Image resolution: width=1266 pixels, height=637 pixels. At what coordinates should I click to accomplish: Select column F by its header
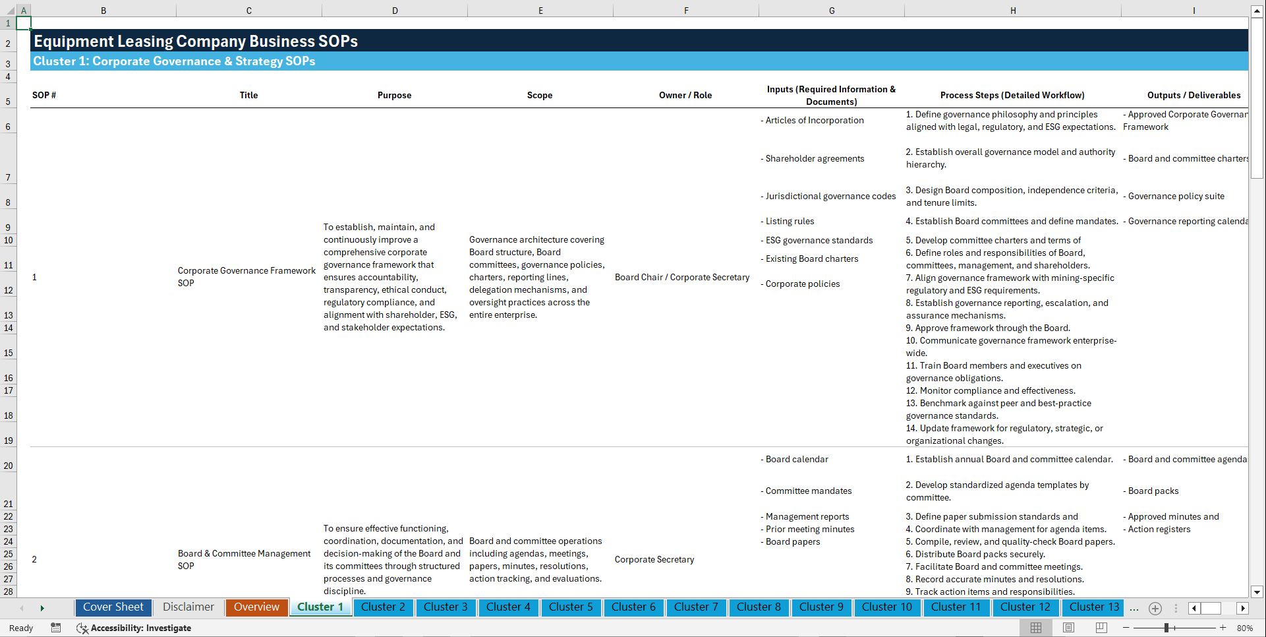coord(686,10)
